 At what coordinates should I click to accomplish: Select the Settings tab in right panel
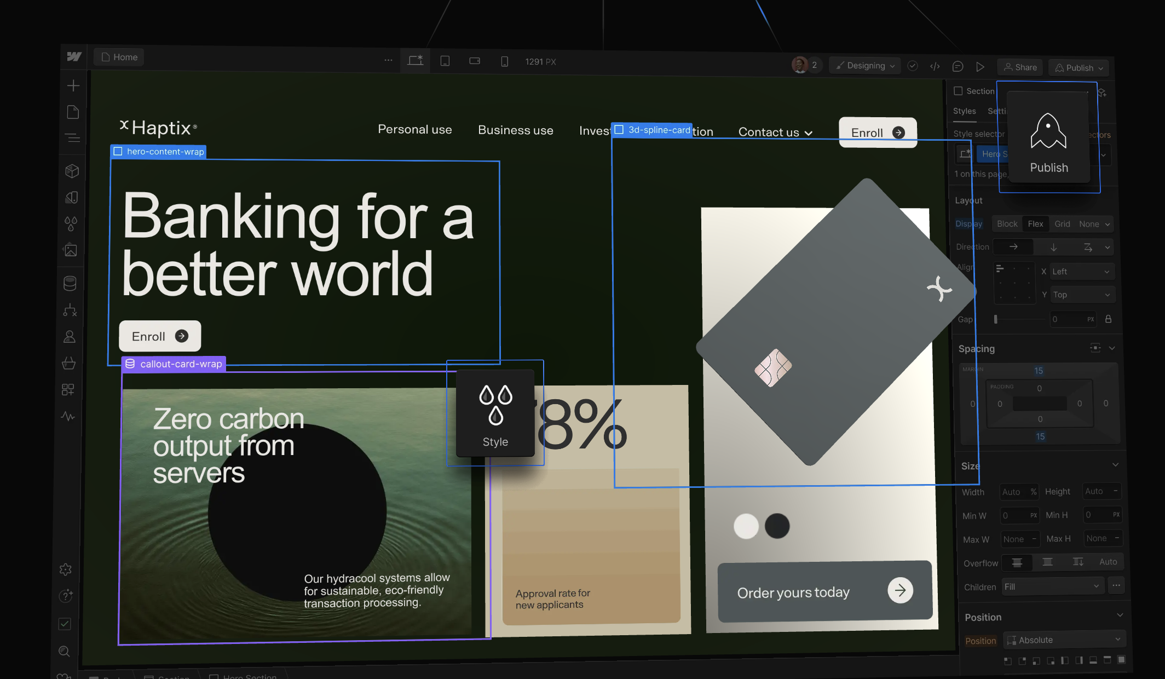(x=999, y=111)
